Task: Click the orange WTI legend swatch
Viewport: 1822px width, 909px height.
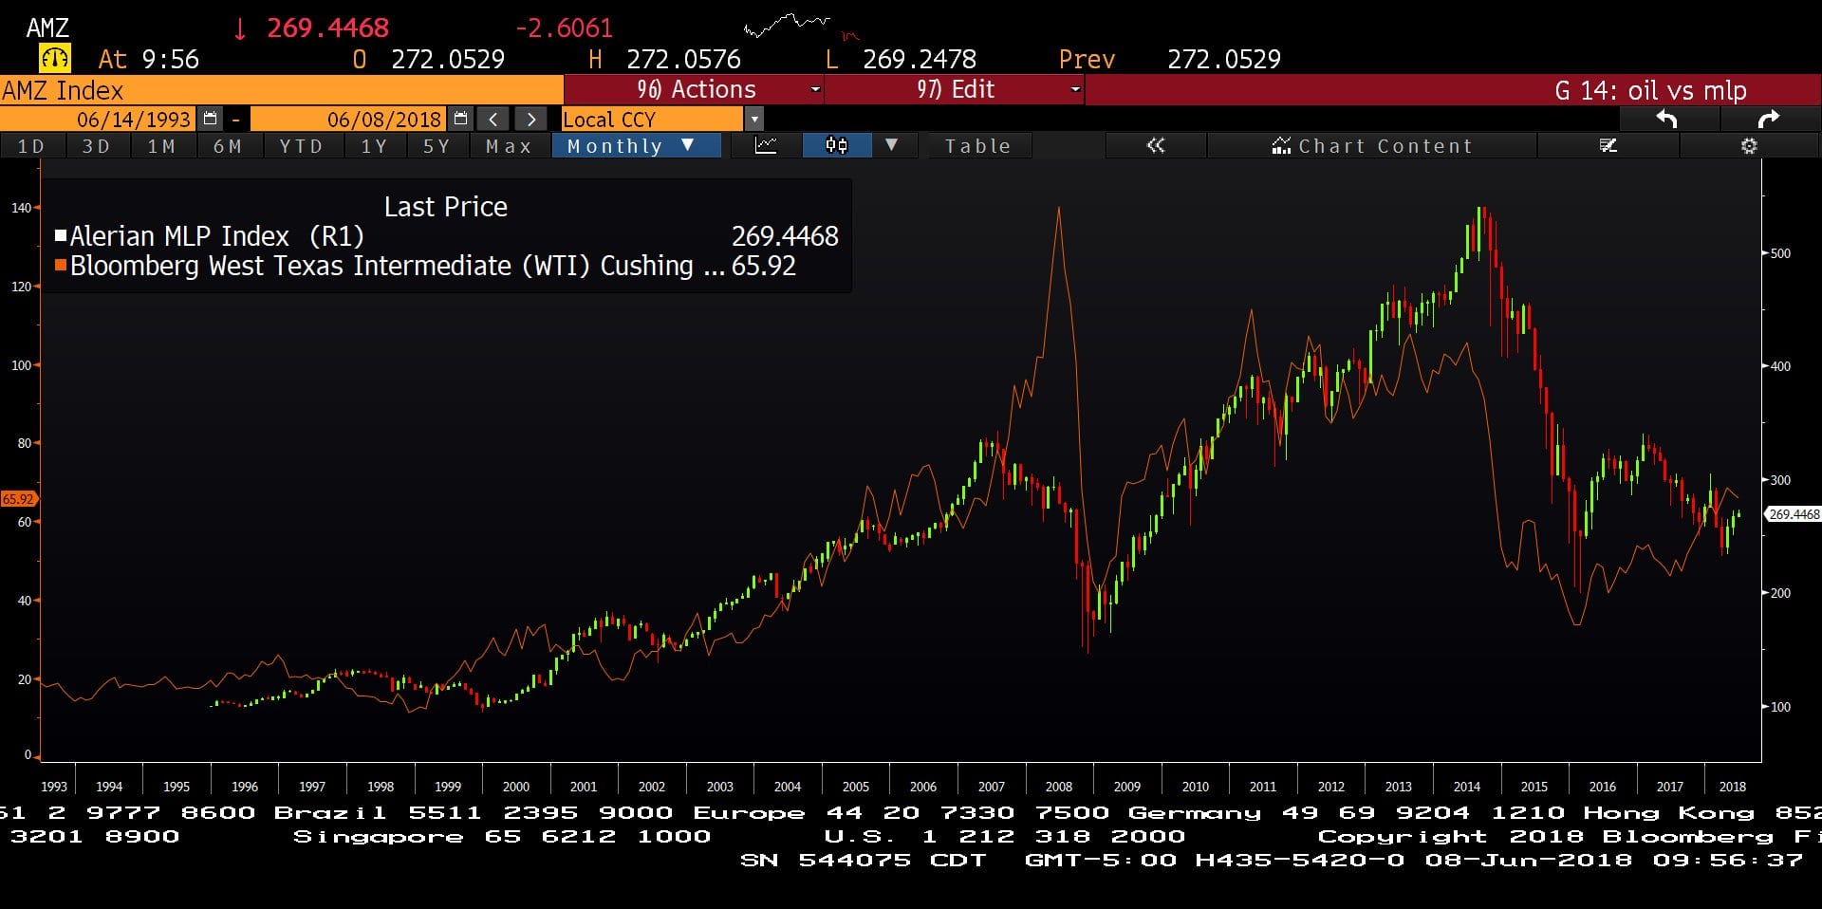Action: point(61,266)
